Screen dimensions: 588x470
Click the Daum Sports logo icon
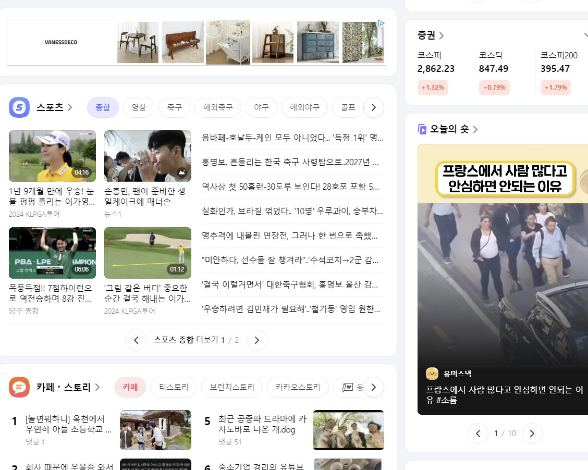tap(19, 107)
